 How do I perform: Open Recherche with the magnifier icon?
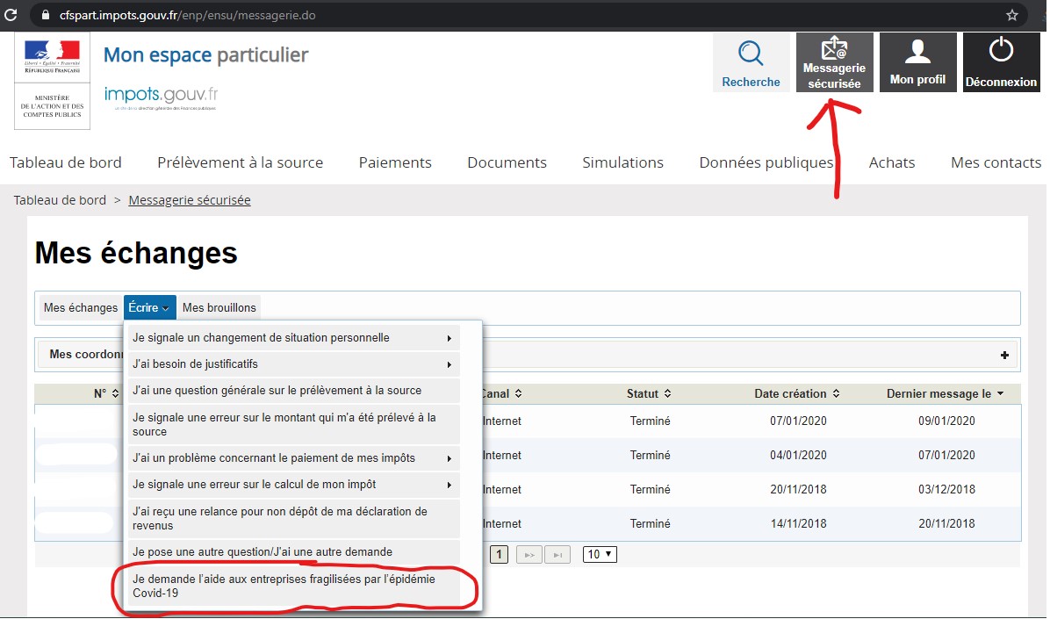coord(751,54)
